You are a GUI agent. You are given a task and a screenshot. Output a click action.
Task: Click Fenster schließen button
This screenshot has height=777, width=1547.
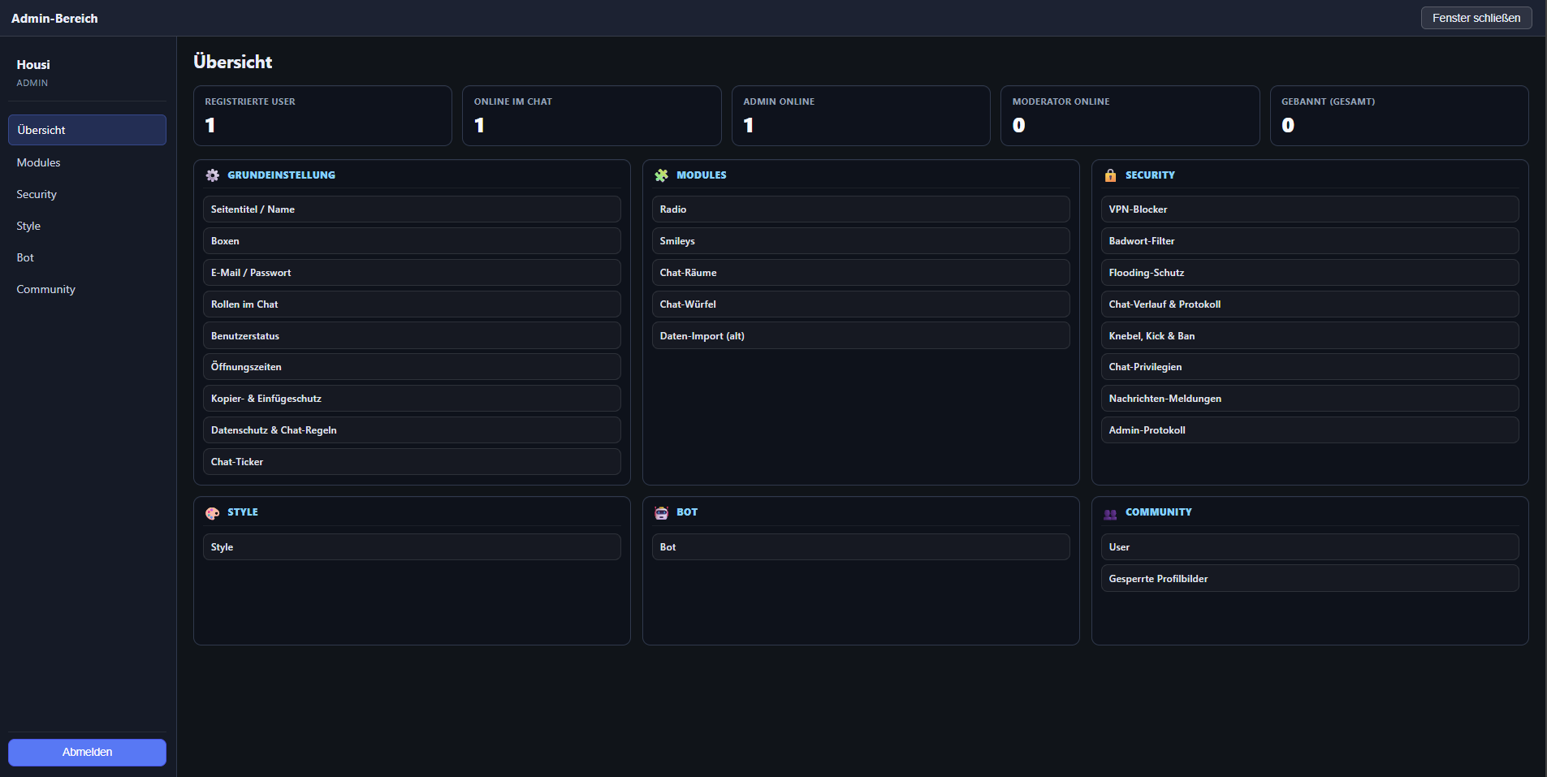pyautogui.click(x=1476, y=18)
